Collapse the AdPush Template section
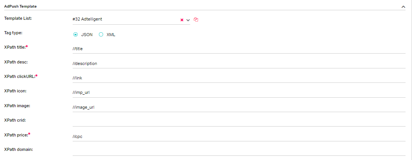This screenshot has width=412, height=160. coord(403,6)
